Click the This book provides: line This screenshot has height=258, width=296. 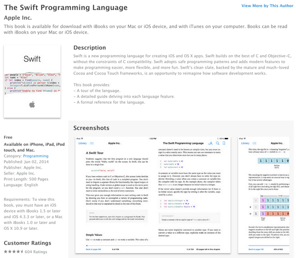(92, 85)
